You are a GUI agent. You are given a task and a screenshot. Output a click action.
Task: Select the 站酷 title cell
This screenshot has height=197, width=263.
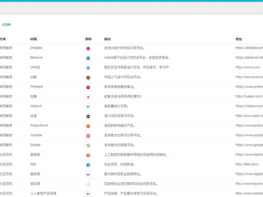coord(34,77)
